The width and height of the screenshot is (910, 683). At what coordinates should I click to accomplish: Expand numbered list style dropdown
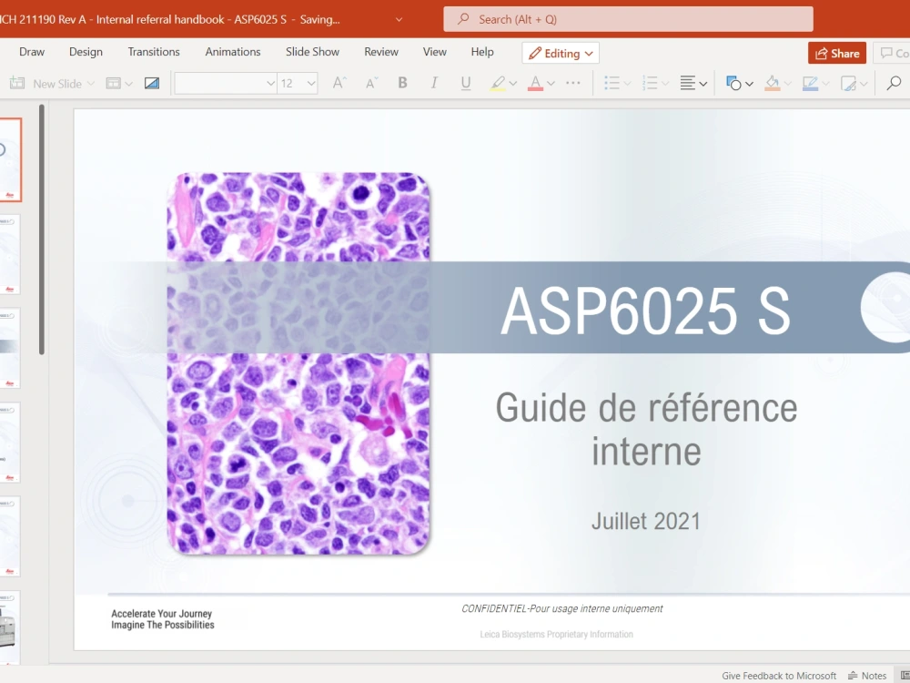[665, 84]
